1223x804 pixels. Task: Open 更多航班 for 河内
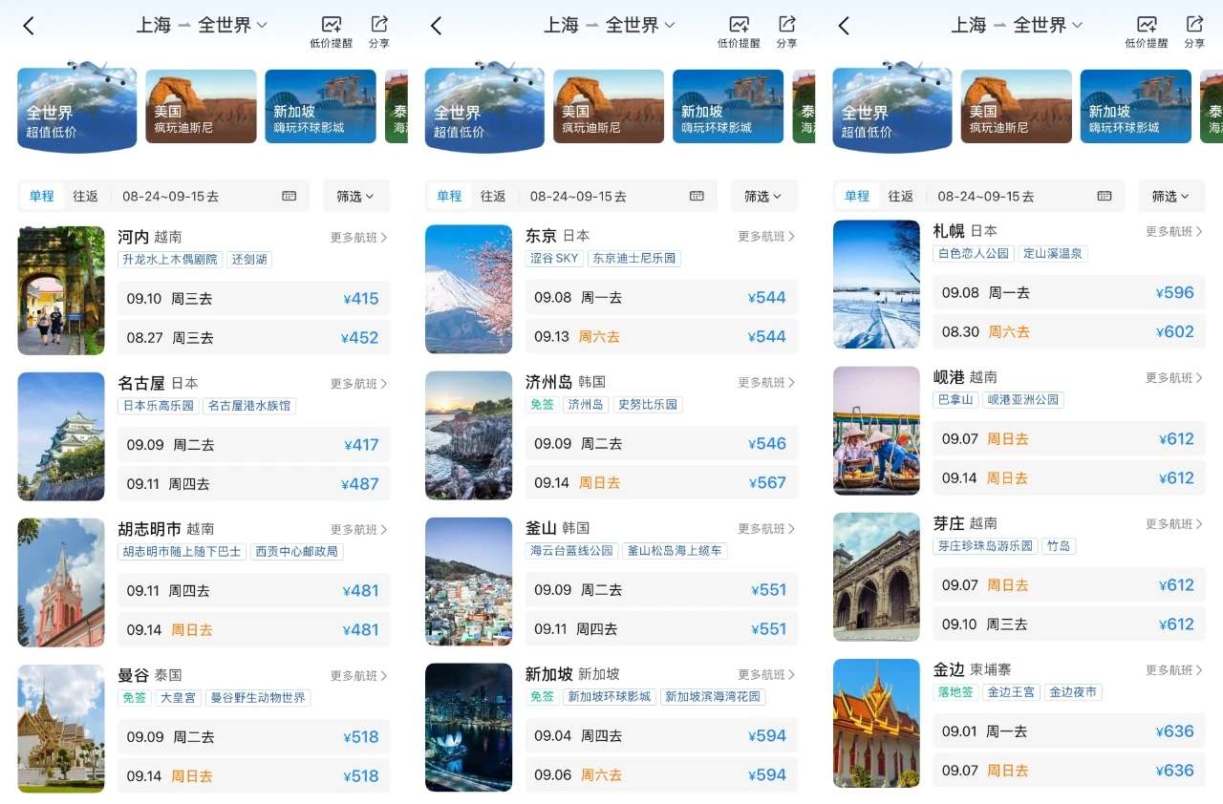(360, 237)
